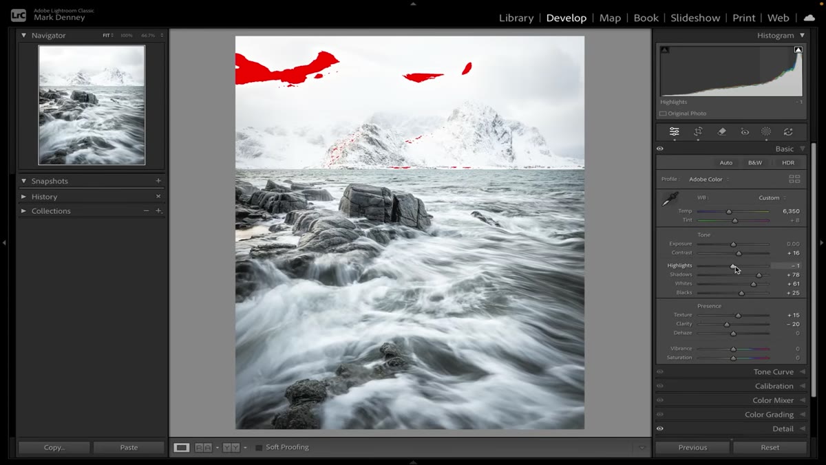Switch to the Web module
This screenshot has width=826, height=465.
778,18
